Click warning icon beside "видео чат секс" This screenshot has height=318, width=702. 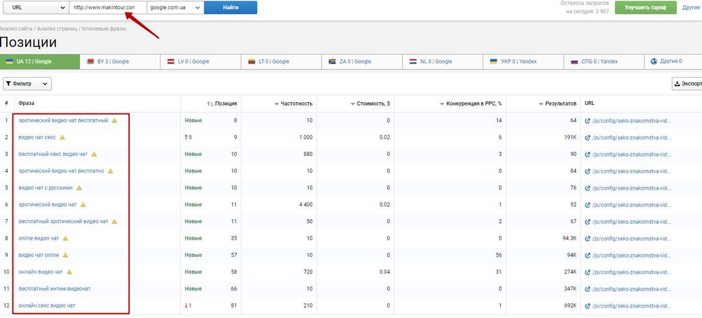62,138
